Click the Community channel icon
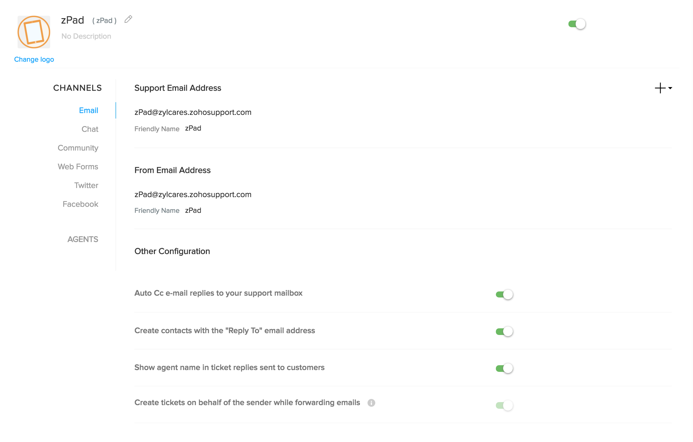693x442 pixels. pos(77,148)
